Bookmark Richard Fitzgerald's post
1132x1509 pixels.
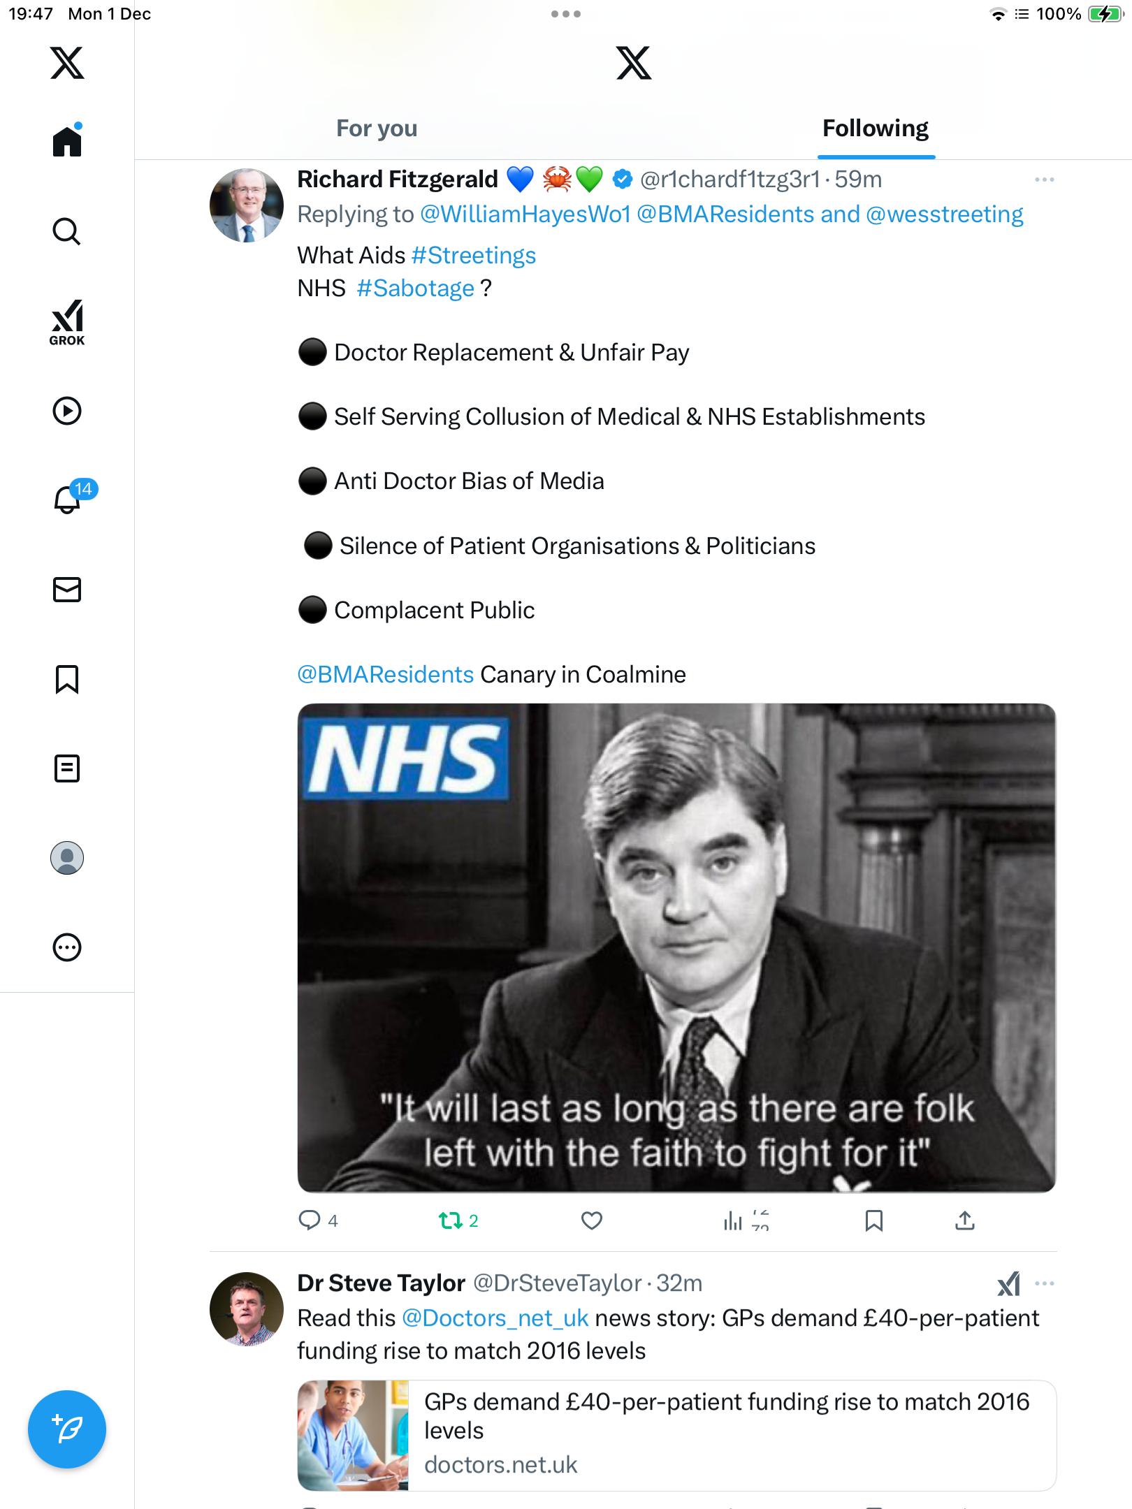(x=873, y=1220)
